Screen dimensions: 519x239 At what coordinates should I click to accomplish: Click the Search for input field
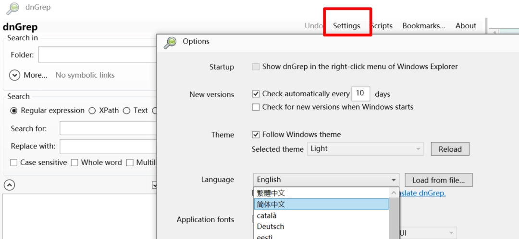pos(109,128)
